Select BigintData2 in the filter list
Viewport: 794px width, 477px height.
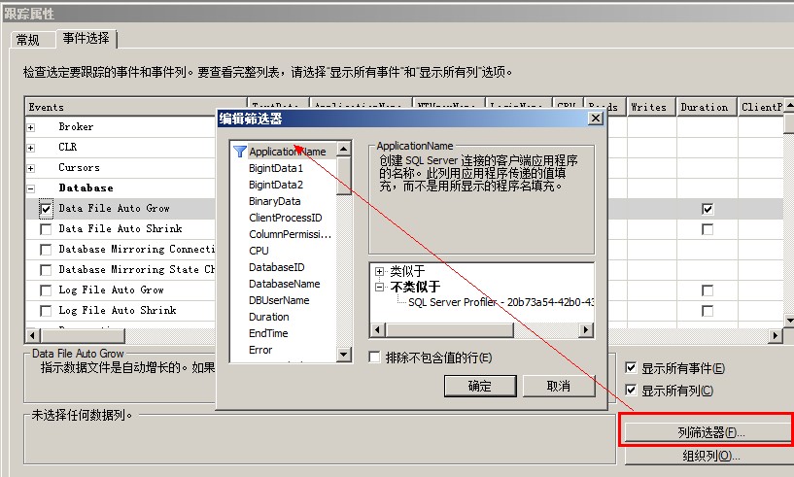point(276,185)
